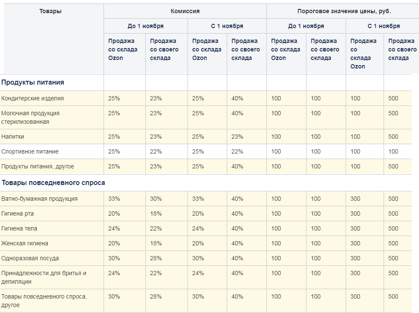This screenshot has width=419, height=313.
Task: Click "Товары повседневного спроса, другое" row label
Action: click(x=44, y=301)
